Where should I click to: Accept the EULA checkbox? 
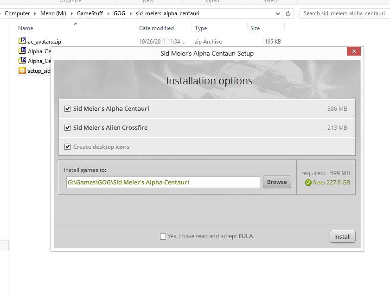pyautogui.click(x=163, y=236)
